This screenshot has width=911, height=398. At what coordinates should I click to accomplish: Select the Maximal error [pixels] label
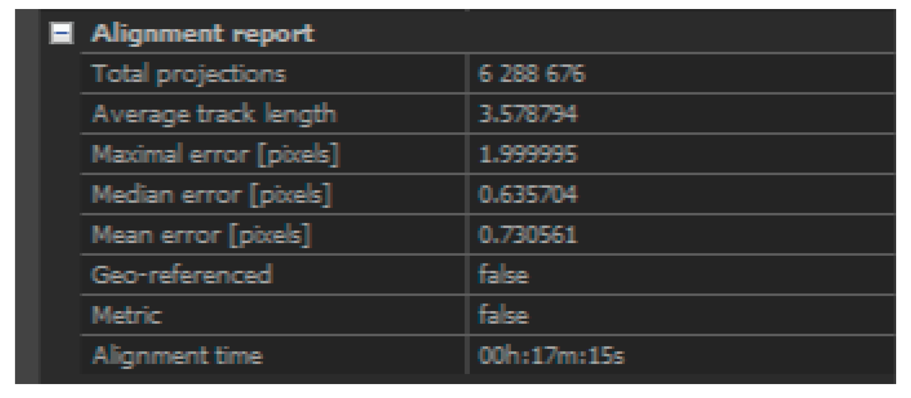(216, 154)
